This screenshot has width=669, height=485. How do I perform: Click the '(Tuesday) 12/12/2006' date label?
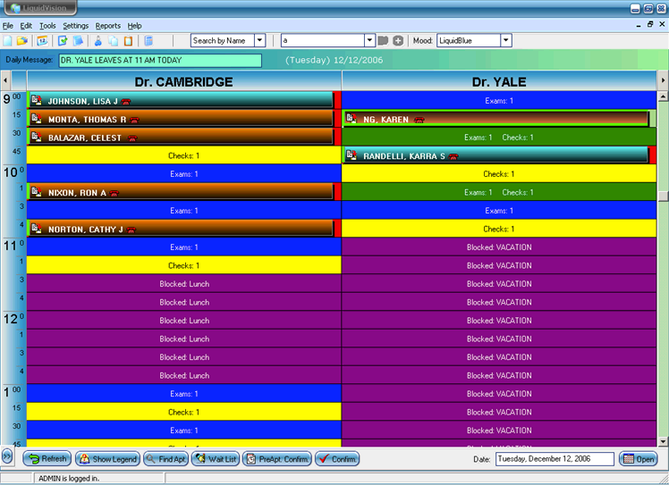pos(334,60)
